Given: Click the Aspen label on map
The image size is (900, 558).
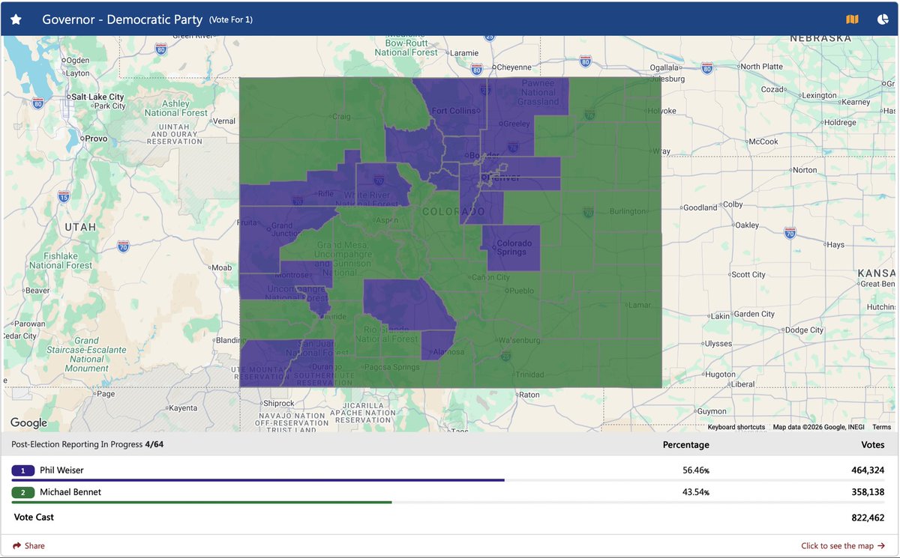Looking at the screenshot, I should coord(387,220).
